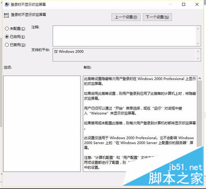Click the comment box scroll down arrow
Screen dimensions: 206x189
tap(198, 44)
